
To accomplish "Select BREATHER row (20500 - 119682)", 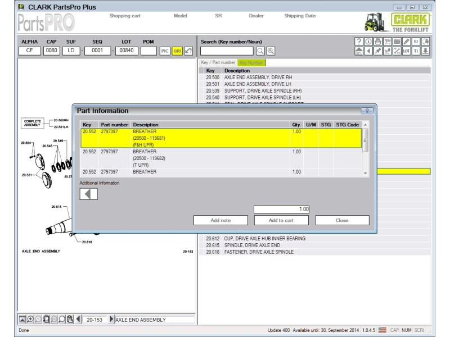I will point(221,158).
